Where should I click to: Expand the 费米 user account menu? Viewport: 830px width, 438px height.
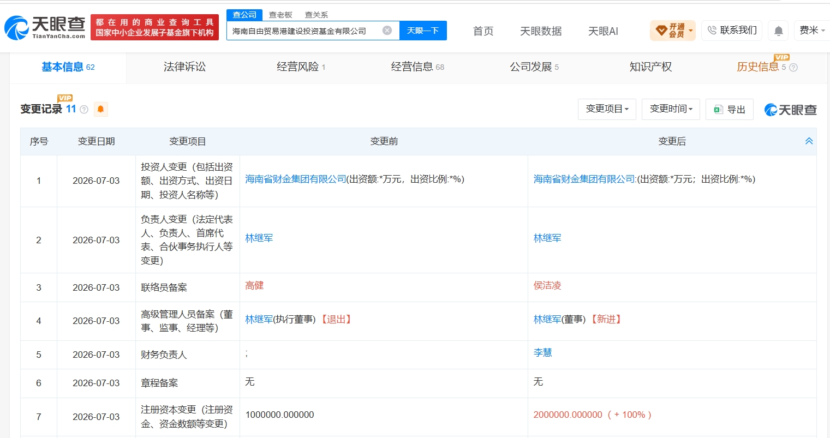coord(812,31)
